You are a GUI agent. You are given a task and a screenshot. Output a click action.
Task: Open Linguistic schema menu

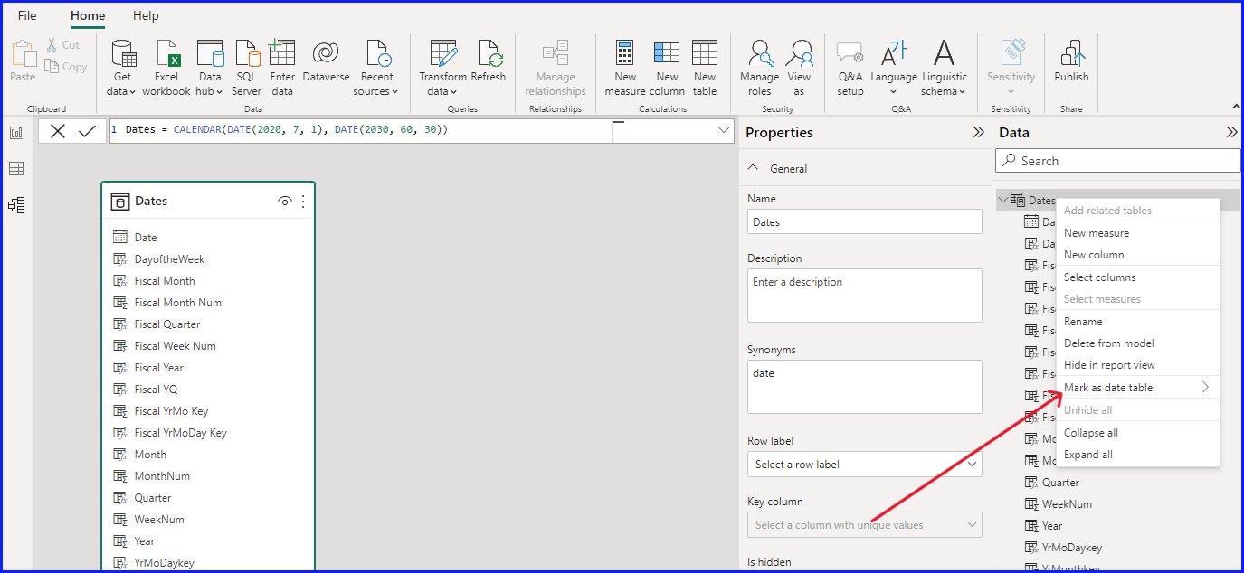(945, 68)
